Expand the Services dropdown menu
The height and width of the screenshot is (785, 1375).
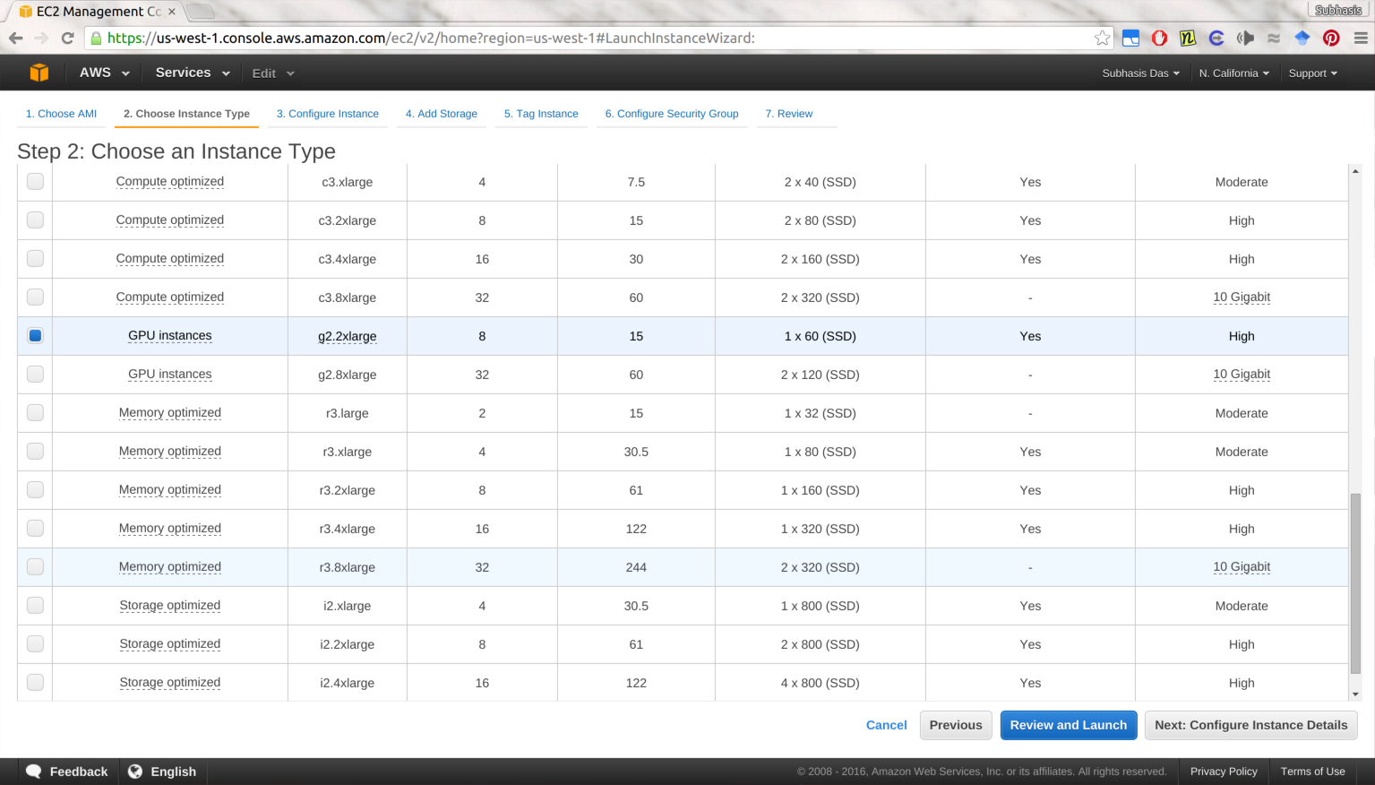pos(192,73)
